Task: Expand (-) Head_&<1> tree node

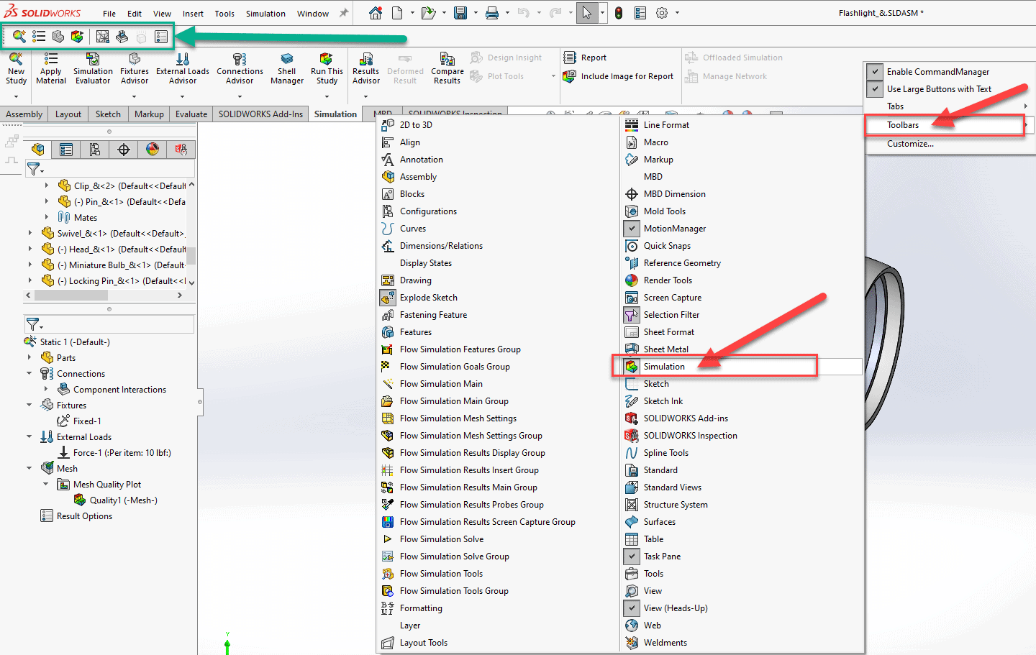Action: pos(29,249)
